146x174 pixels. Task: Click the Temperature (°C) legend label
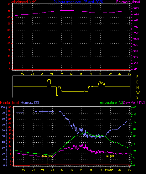coord(110,103)
